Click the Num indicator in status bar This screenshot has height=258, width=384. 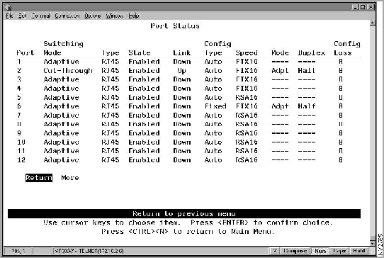point(320,251)
